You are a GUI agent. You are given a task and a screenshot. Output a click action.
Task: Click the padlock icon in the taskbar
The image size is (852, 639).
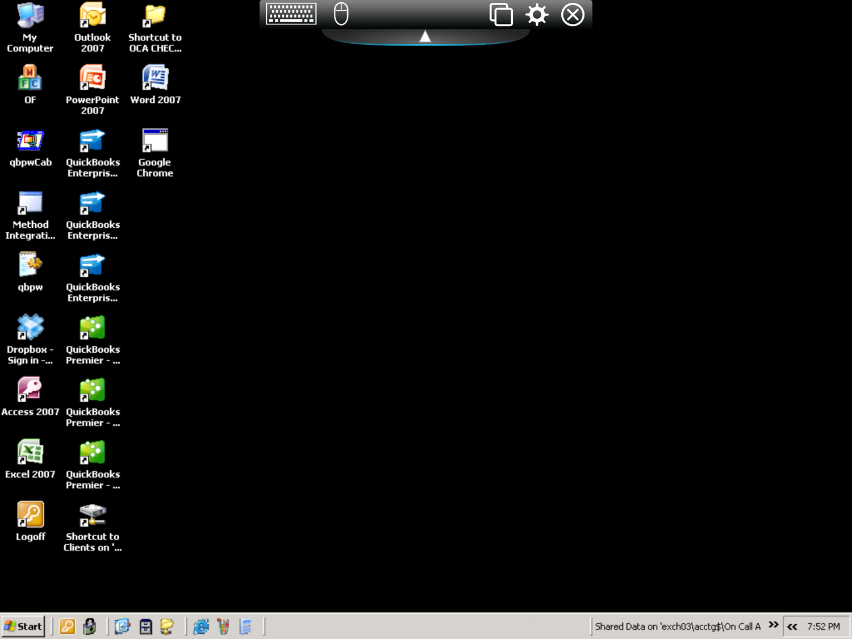coord(90,627)
